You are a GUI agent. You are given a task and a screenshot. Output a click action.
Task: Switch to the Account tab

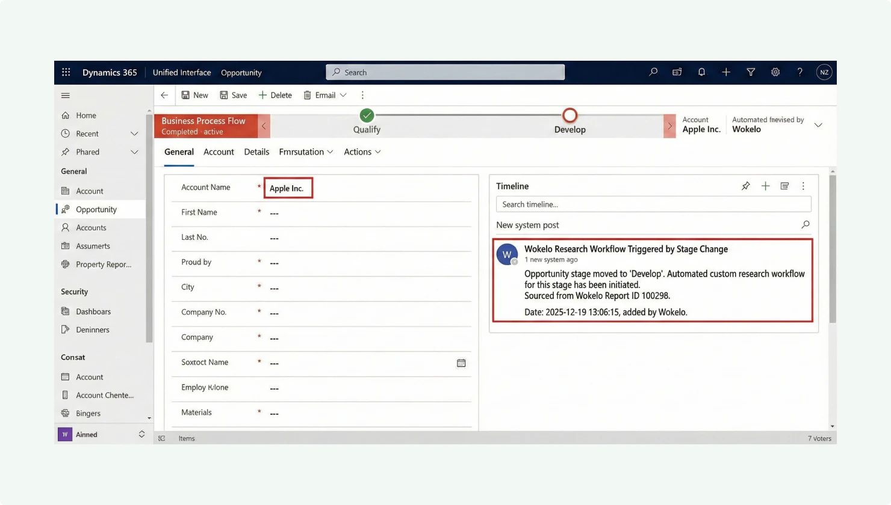pos(219,152)
